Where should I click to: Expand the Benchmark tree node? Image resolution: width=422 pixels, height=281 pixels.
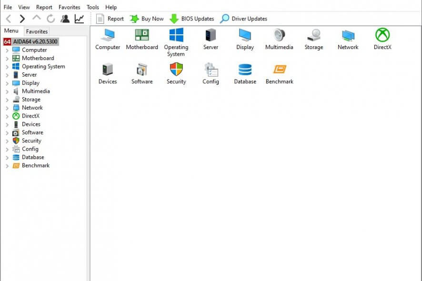point(7,166)
